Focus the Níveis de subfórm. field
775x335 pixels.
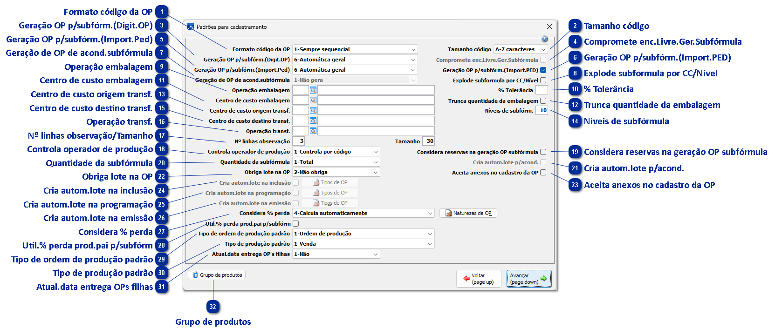[542, 111]
